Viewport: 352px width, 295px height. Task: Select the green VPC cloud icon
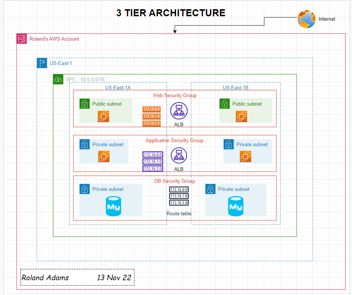pos(58,79)
